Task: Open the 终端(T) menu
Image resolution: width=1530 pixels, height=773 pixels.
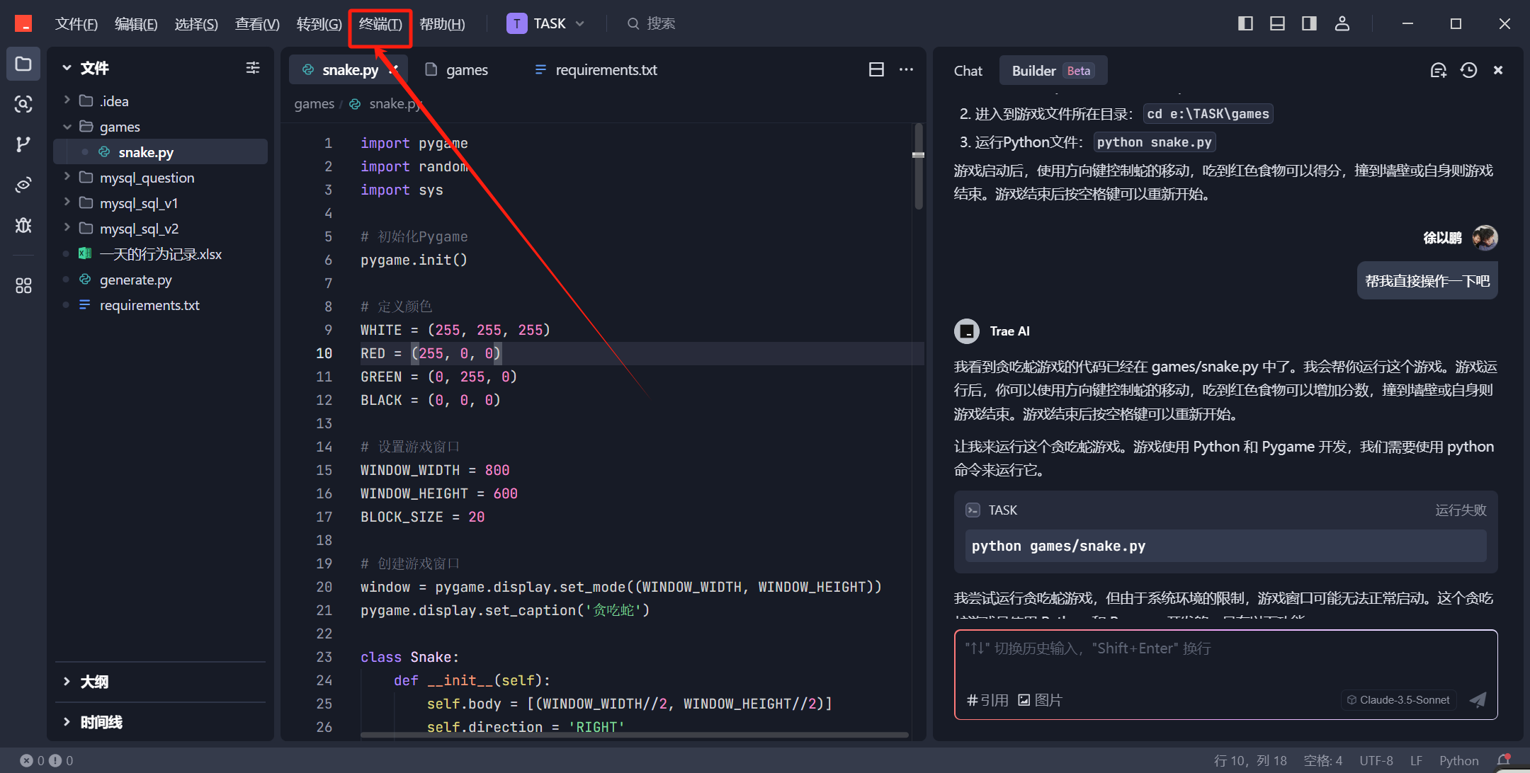Action: coord(380,24)
